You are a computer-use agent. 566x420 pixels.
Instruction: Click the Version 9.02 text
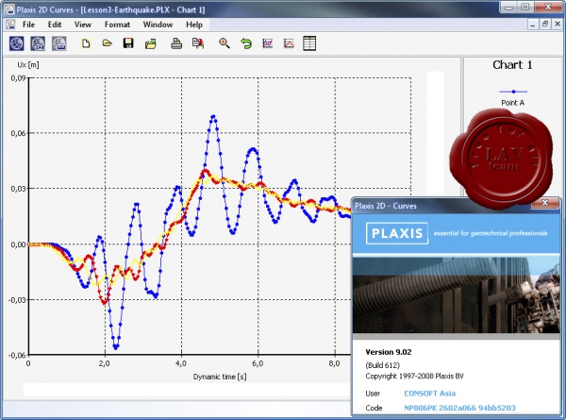(389, 352)
